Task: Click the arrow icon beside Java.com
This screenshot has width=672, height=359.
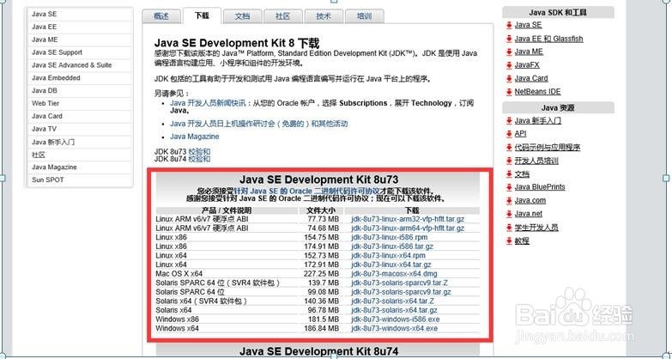Action: tap(509, 201)
